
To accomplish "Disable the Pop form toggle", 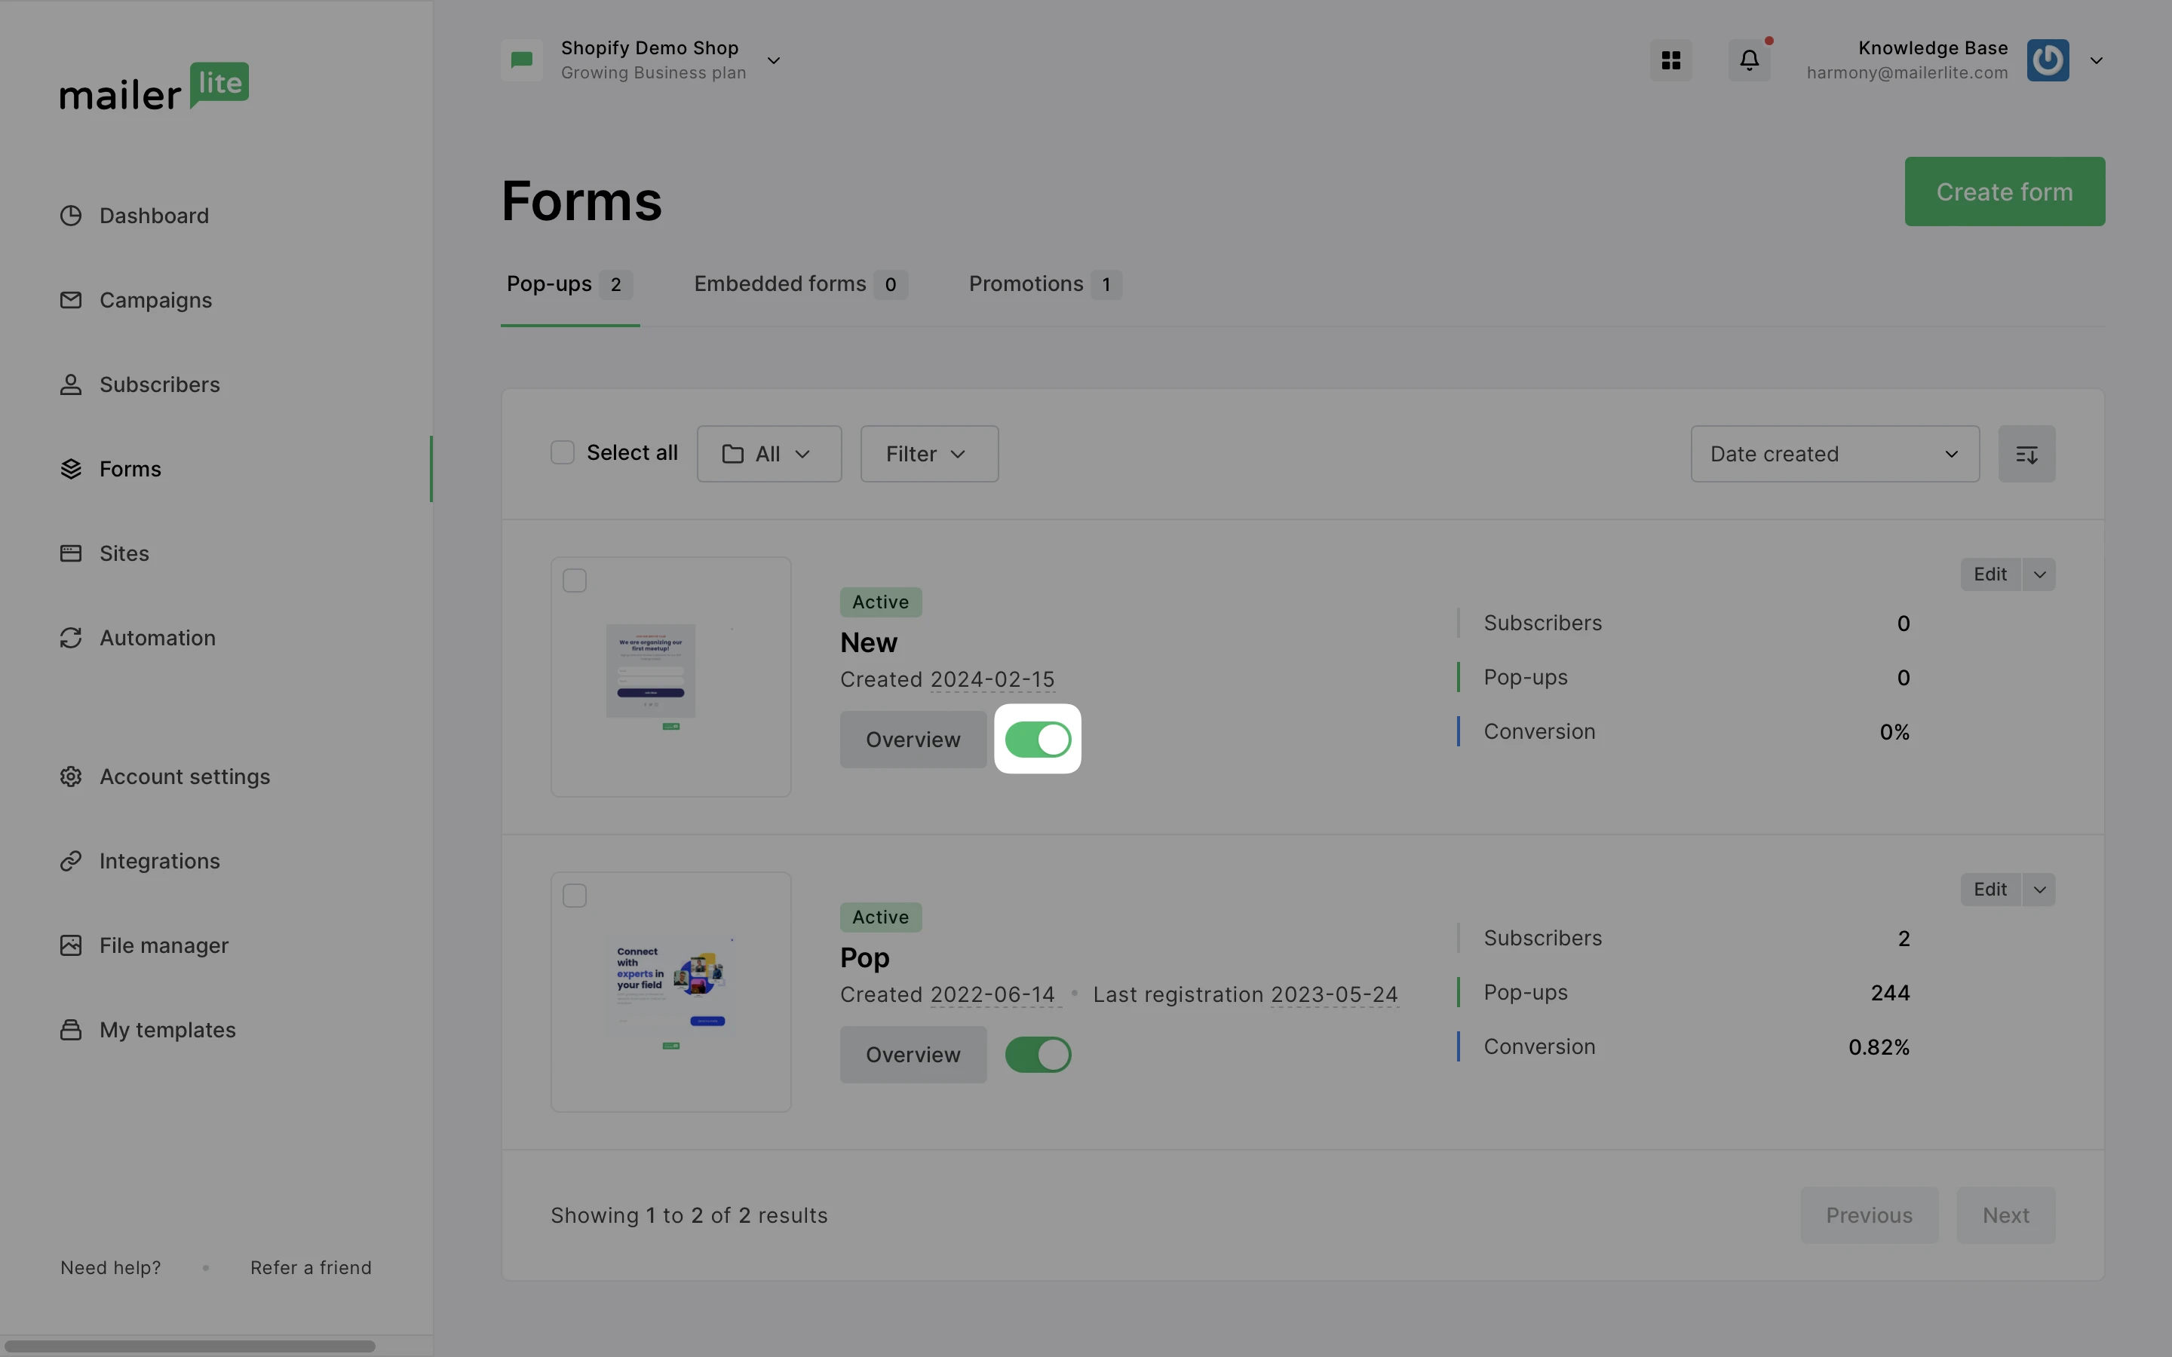I will [1038, 1055].
